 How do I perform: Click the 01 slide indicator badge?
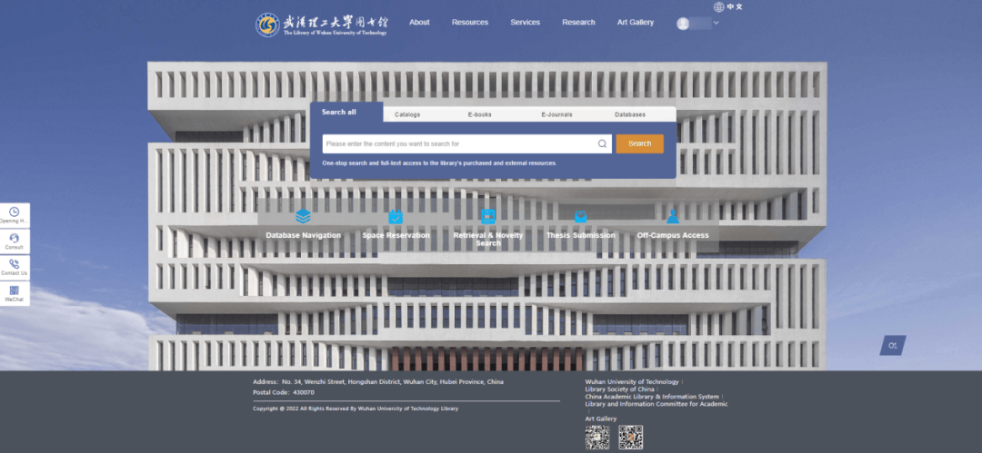click(893, 346)
